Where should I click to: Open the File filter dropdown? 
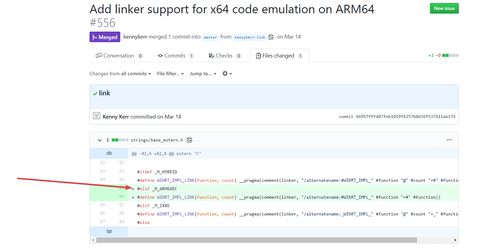click(x=171, y=73)
